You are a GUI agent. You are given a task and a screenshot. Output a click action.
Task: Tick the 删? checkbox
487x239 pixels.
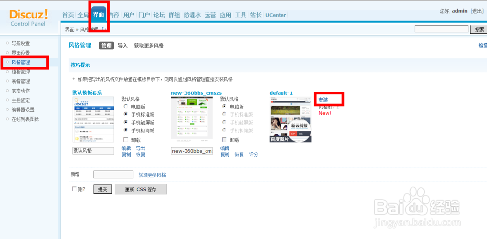click(x=74, y=189)
